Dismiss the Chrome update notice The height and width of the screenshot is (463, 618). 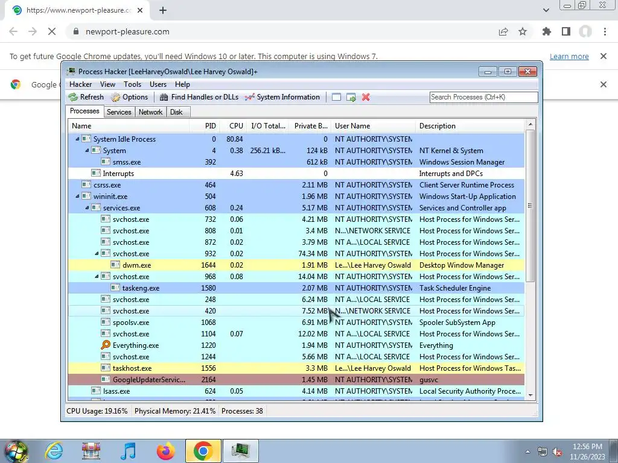pos(604,56)
